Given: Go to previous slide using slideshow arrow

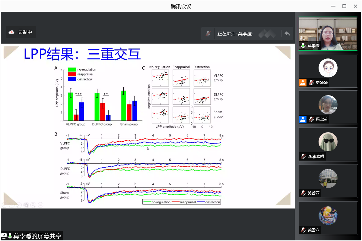Looking at the screenshot, I should coord(5,205).
